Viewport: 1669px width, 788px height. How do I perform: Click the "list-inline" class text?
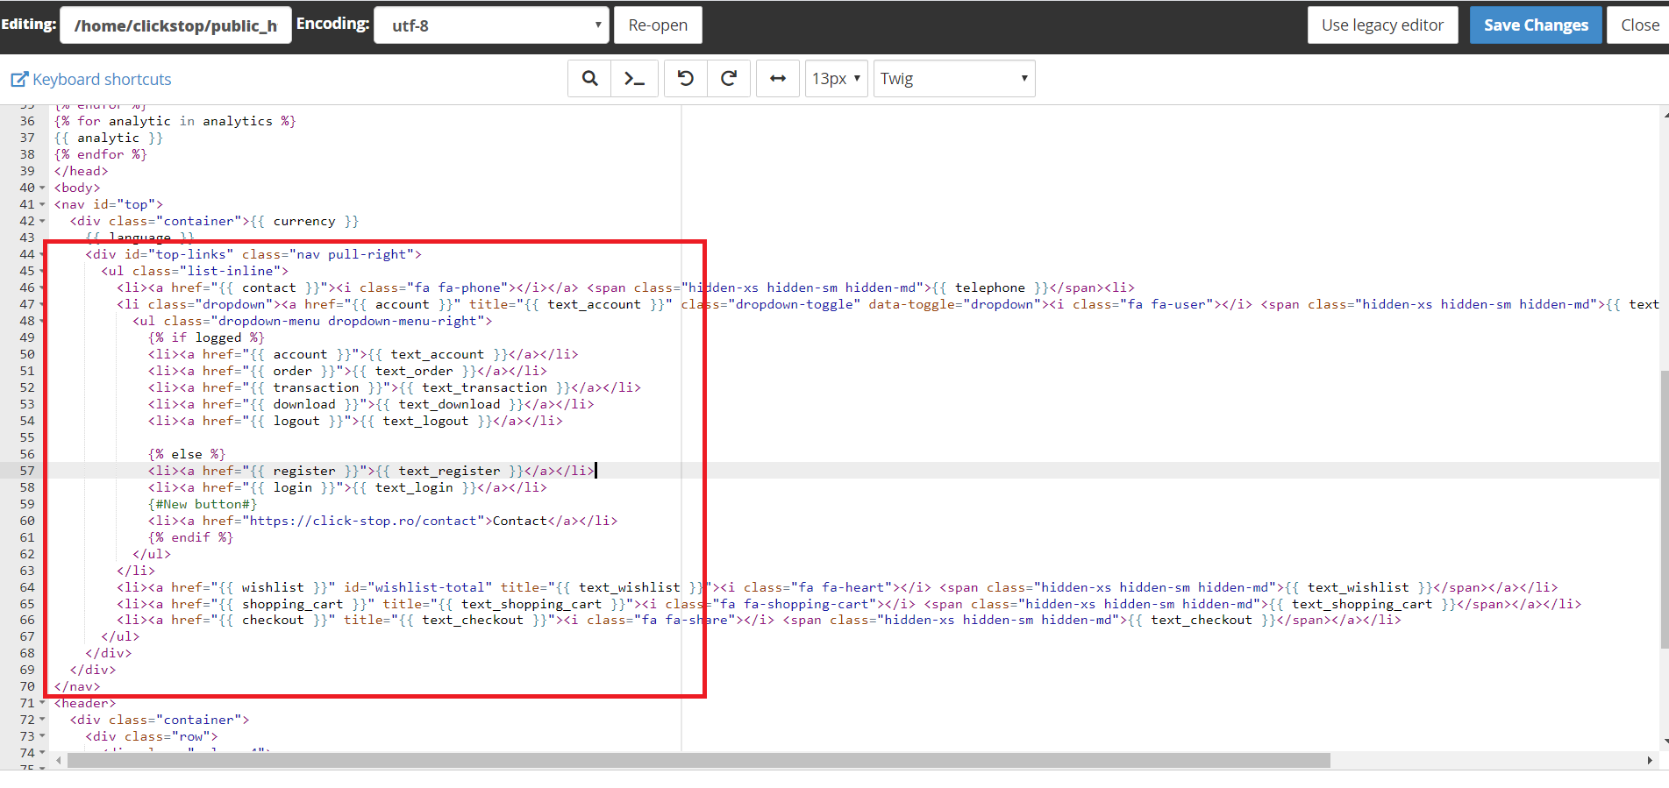tap(230, 271)
